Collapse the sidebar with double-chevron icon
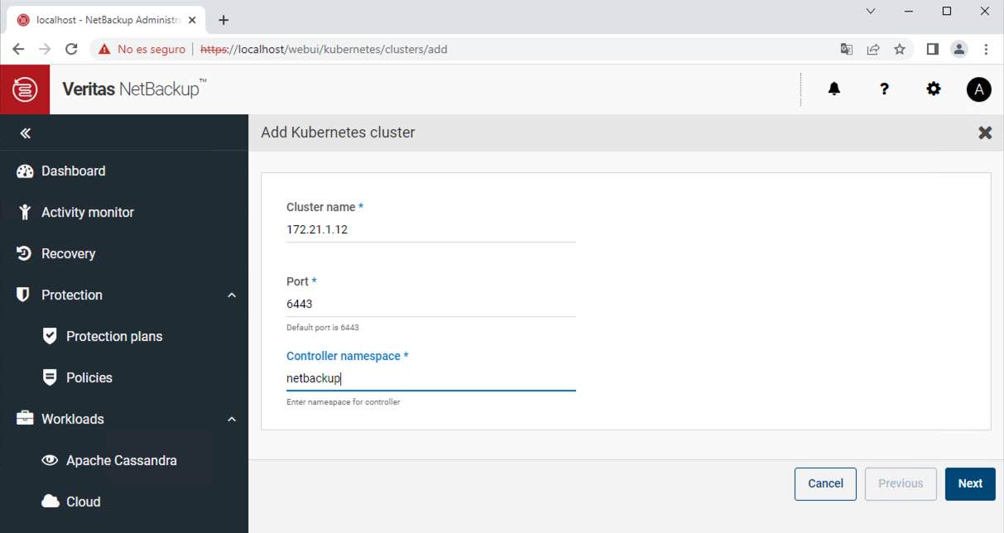Image resolution: width=1004 pixels, height=533 pixels. [25, 133]
